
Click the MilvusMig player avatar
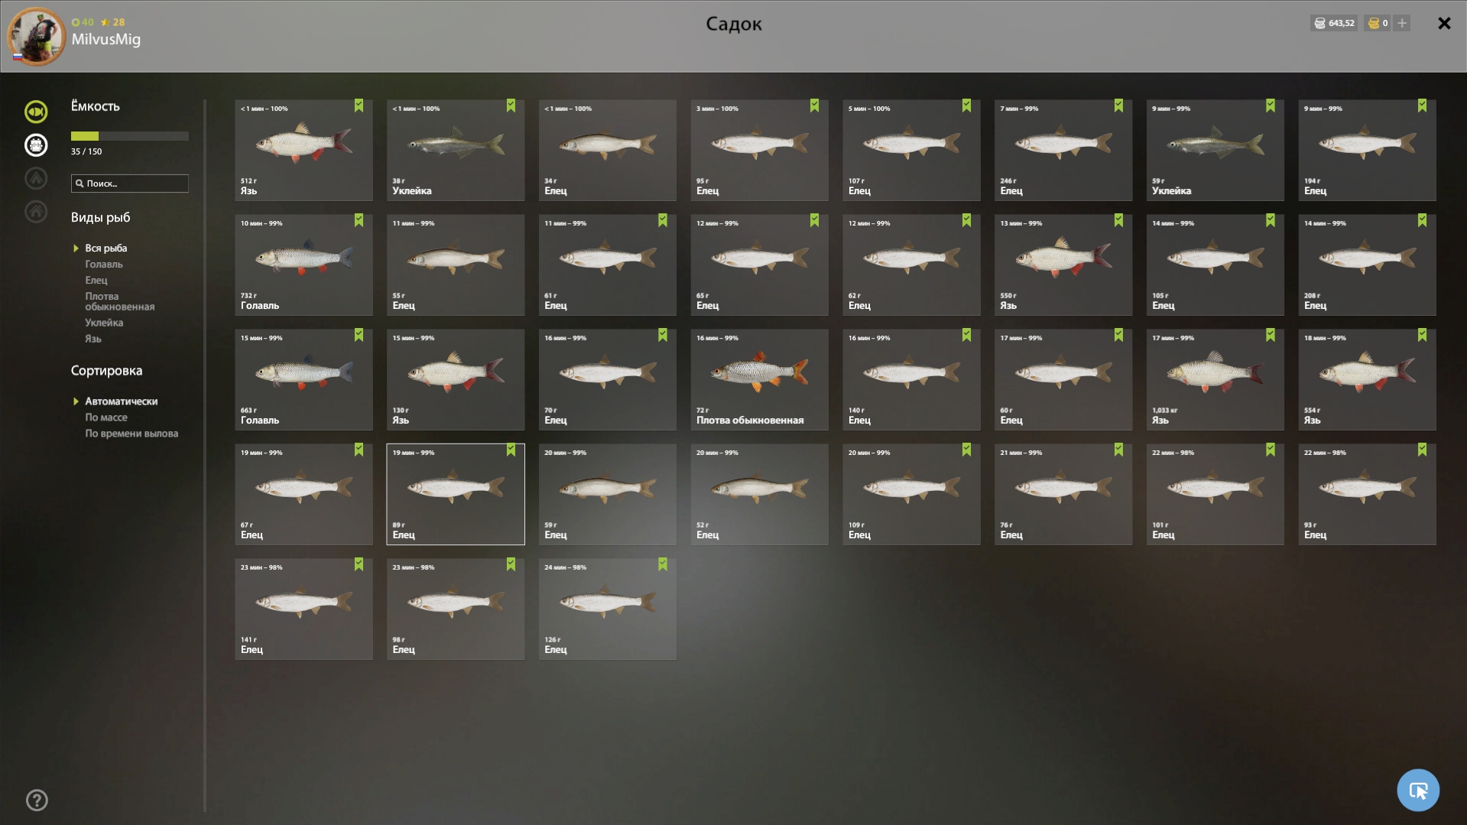pyautogui.click(x=36, y=36)
